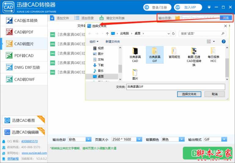Screen dimensions: 235x163
Task: Open the www.xunjiecad.com link
Action: (x=34, y=153)
